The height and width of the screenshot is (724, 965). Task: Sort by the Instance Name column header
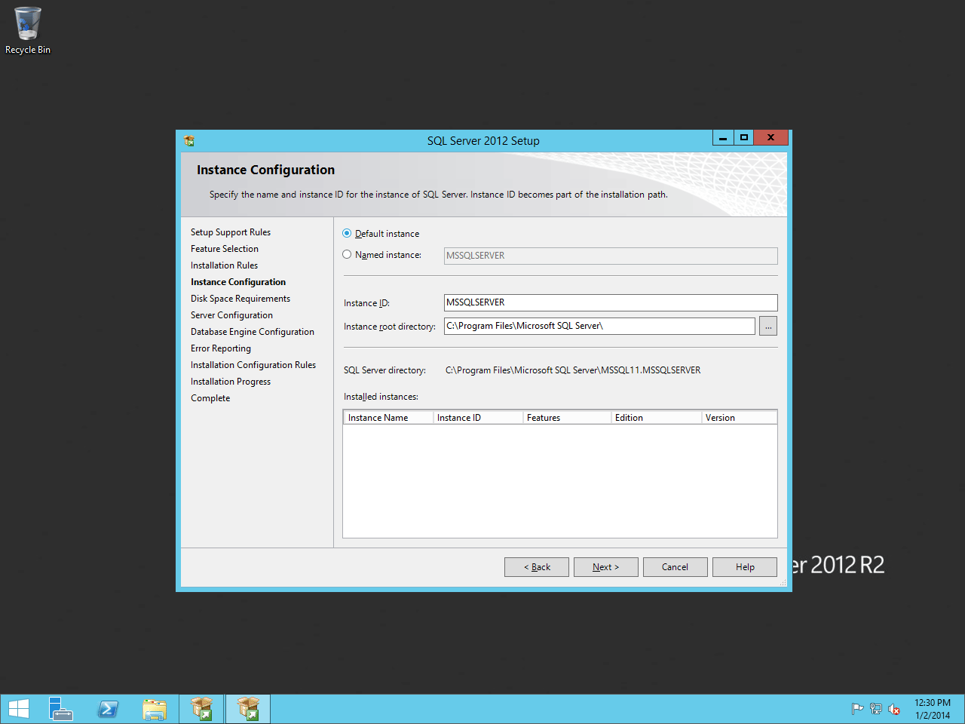(x=389, y=417)
